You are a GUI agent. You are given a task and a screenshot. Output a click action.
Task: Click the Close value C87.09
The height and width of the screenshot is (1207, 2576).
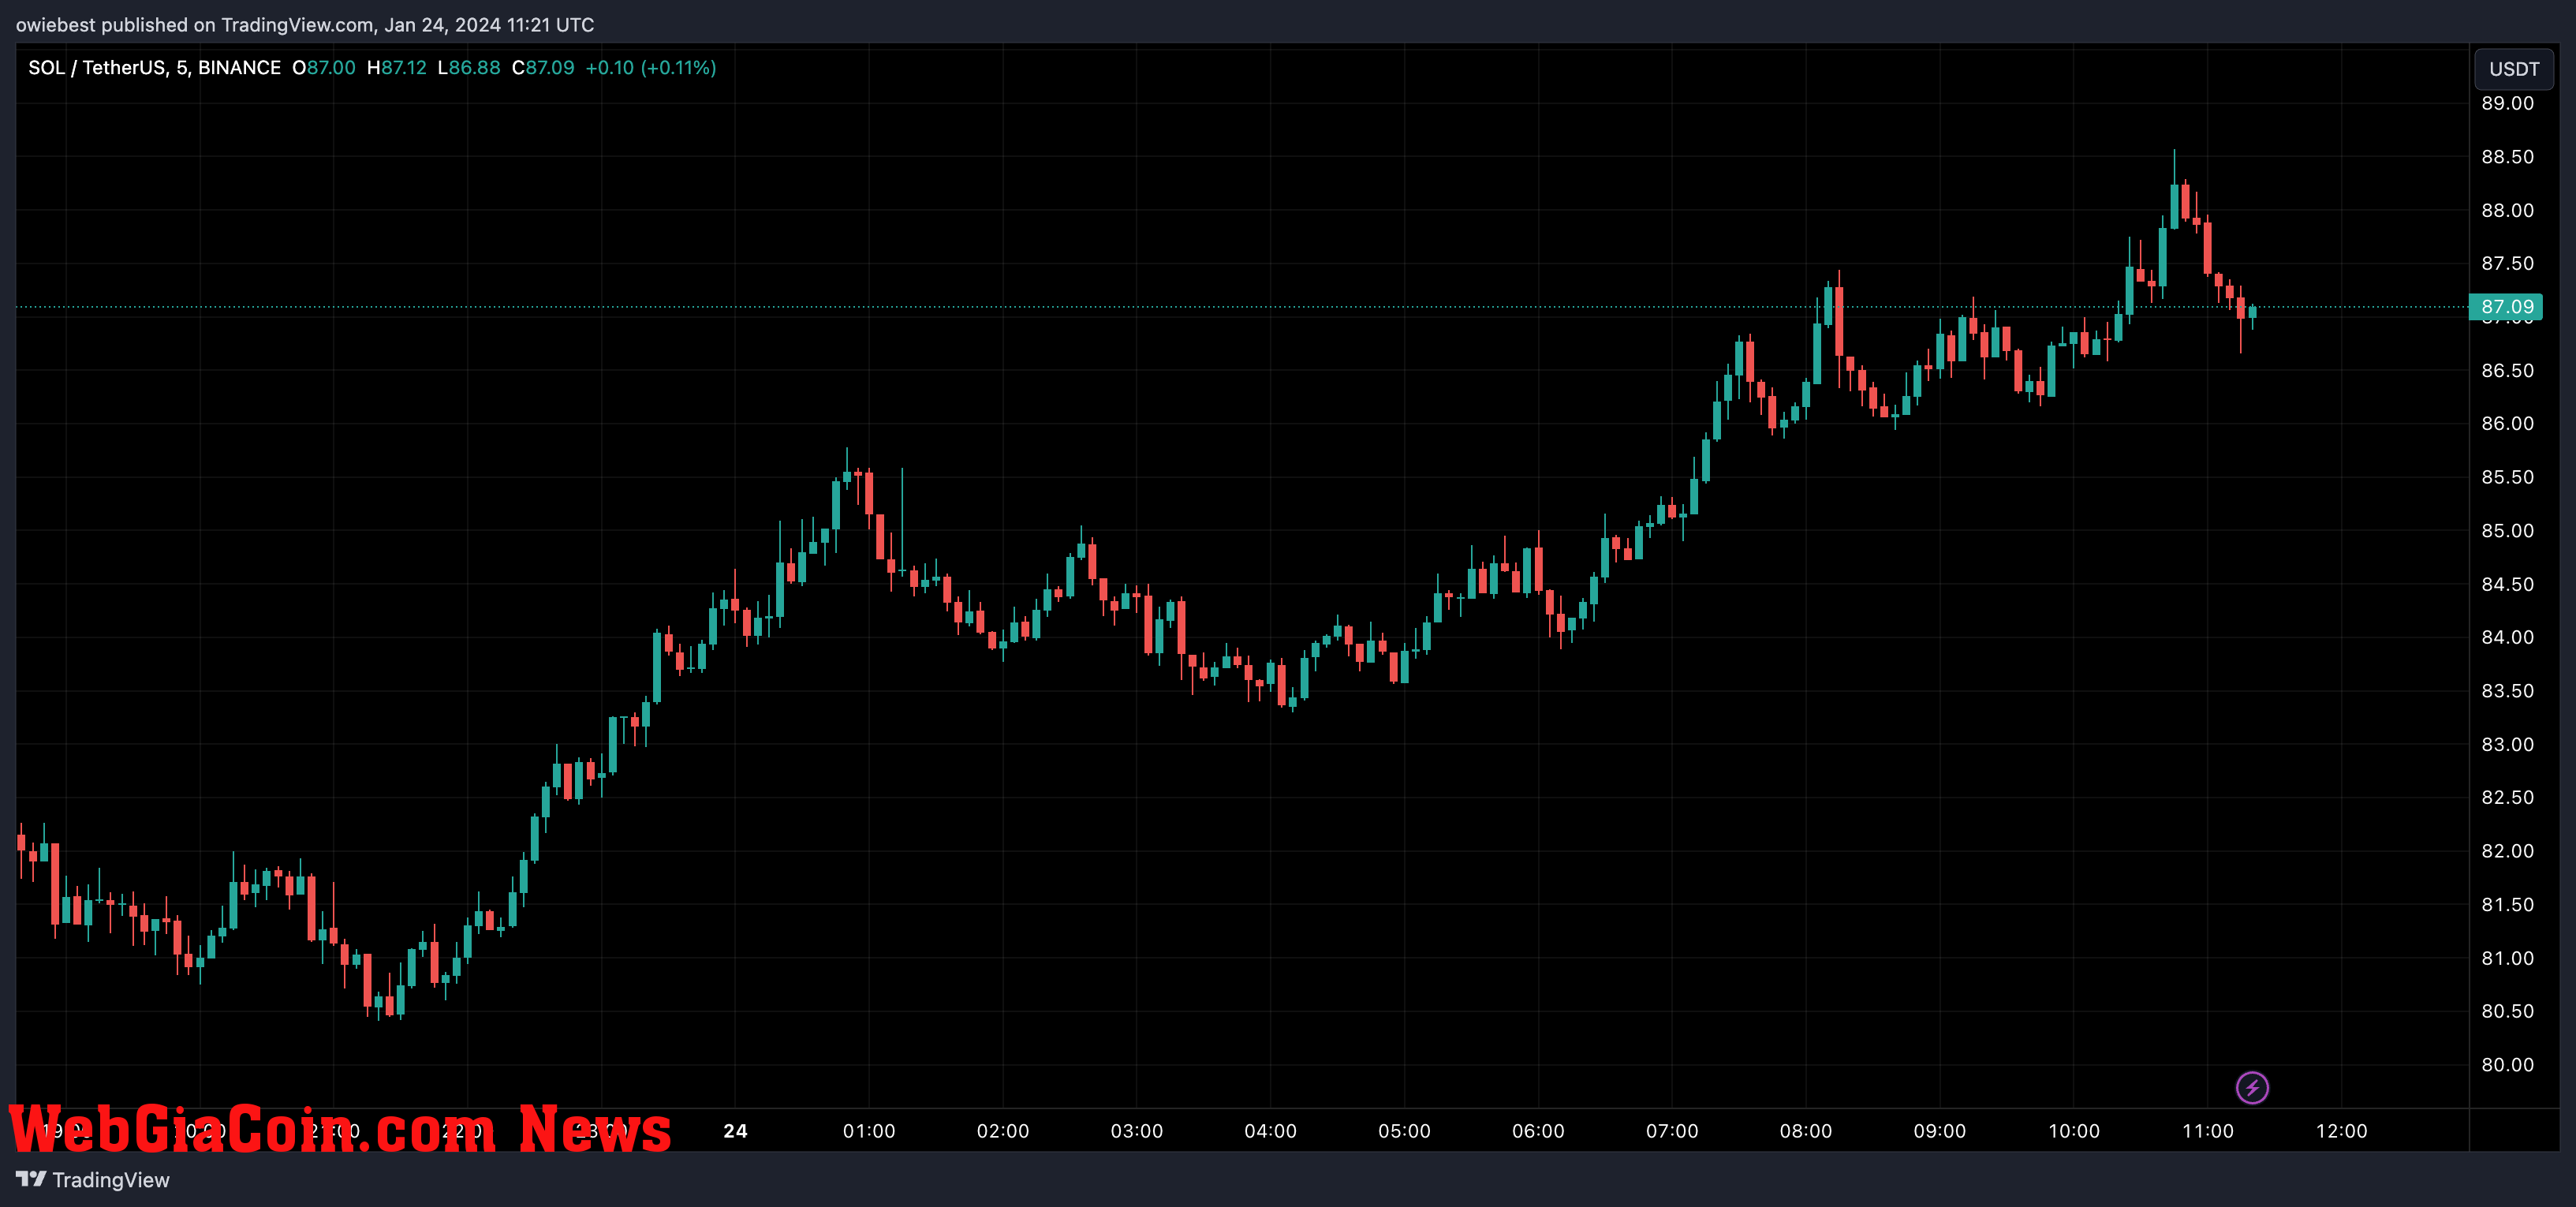pos(543,68)
